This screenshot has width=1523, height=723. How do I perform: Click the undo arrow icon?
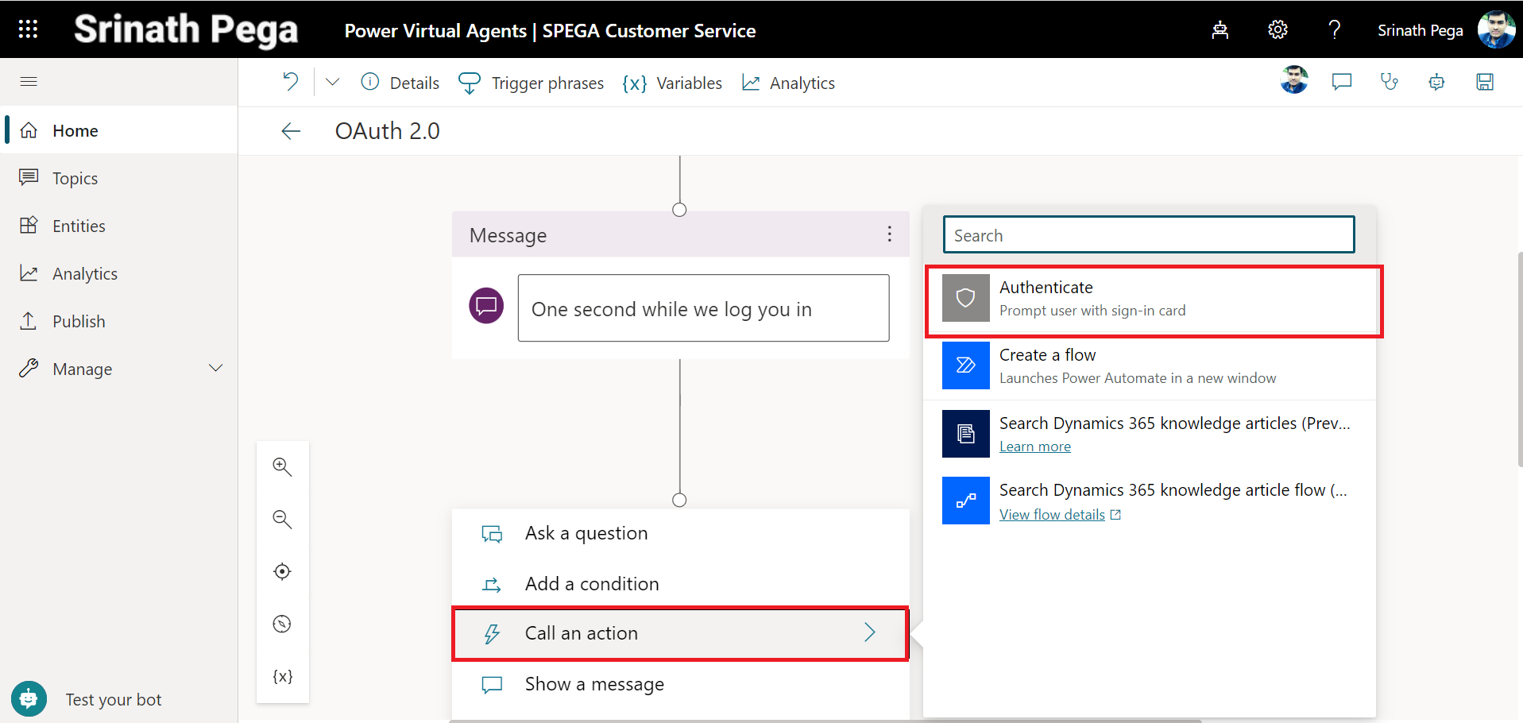click(x=291, y=82)
